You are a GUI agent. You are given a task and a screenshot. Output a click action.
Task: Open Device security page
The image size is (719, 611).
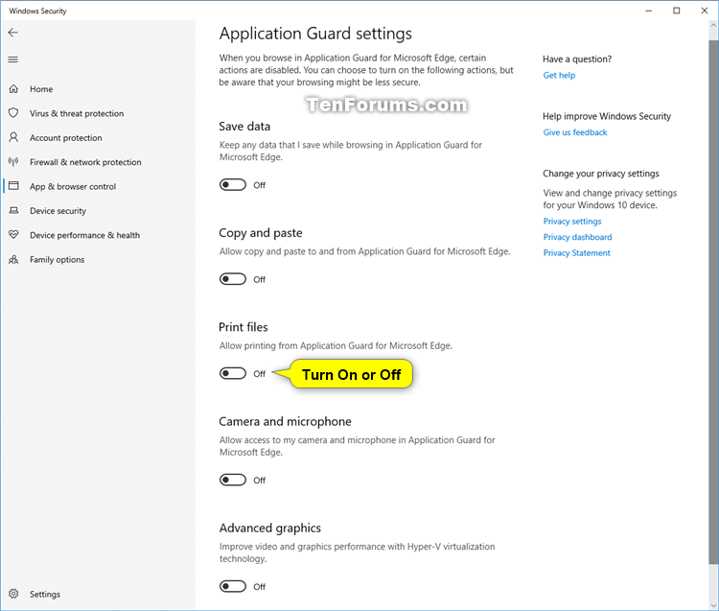[x=58, y=211]
